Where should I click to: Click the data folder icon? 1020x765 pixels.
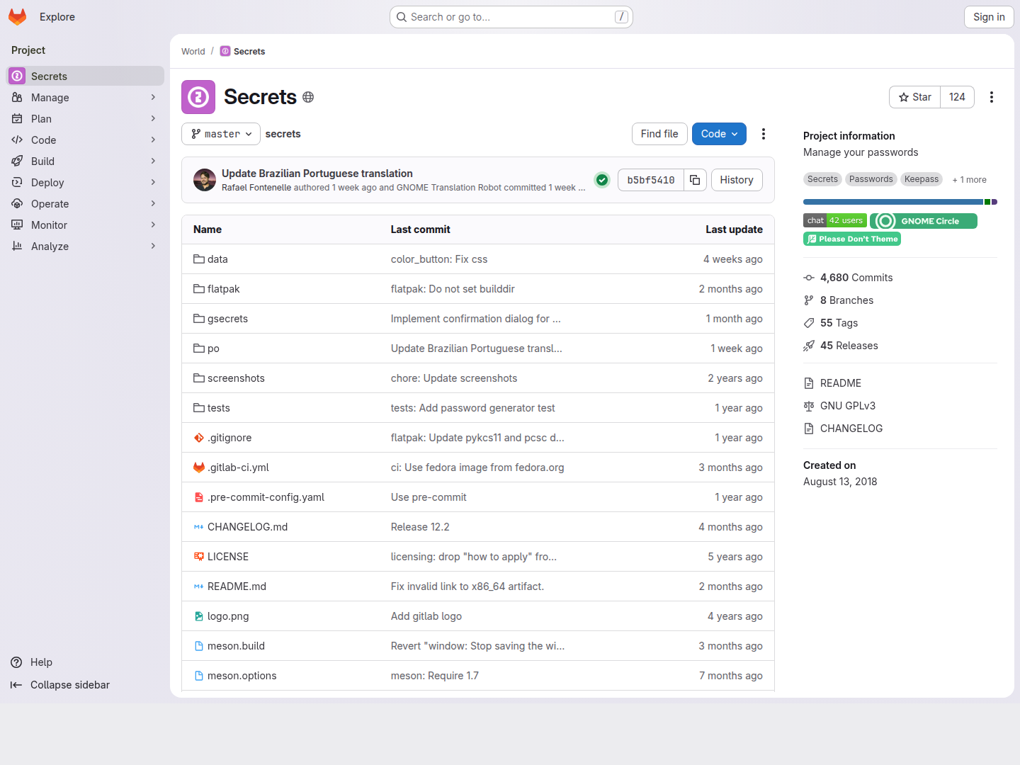click(199, 259)
